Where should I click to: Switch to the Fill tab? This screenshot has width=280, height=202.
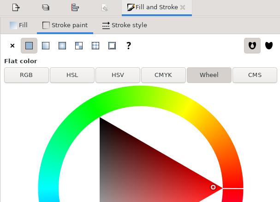pos(19,25)
